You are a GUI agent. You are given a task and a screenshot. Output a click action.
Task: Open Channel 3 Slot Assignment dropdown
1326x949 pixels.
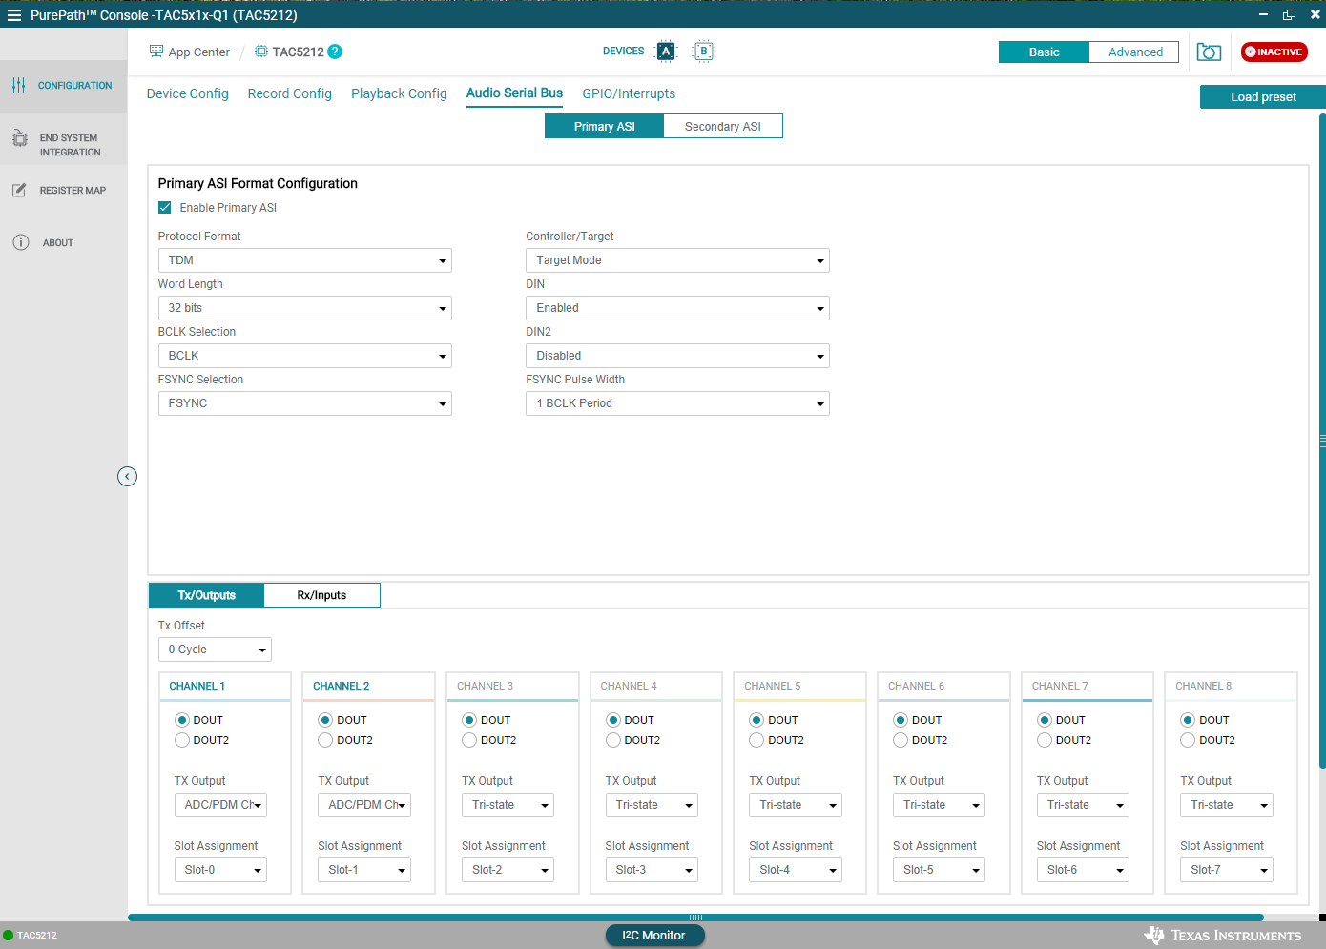click(508, 870)
